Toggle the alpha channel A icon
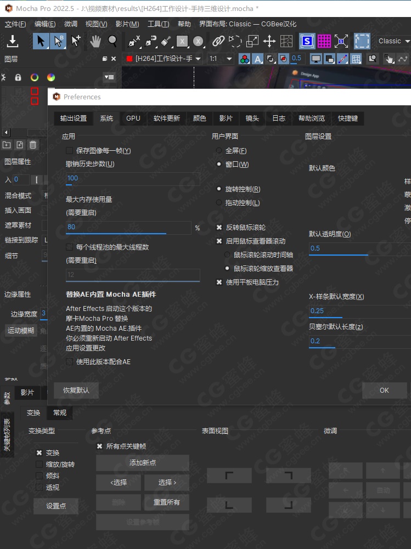The image size is (411, 549). 257,59
